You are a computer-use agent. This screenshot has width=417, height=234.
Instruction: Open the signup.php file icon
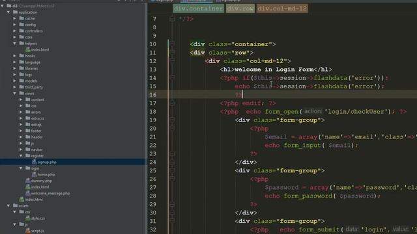(x=34, y=162)
